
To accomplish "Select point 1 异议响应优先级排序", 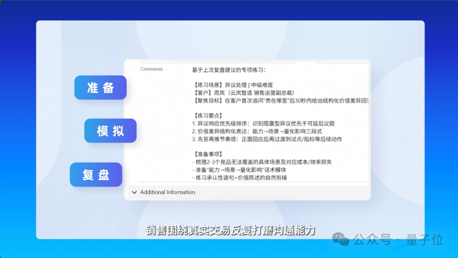I will [263, 123].
